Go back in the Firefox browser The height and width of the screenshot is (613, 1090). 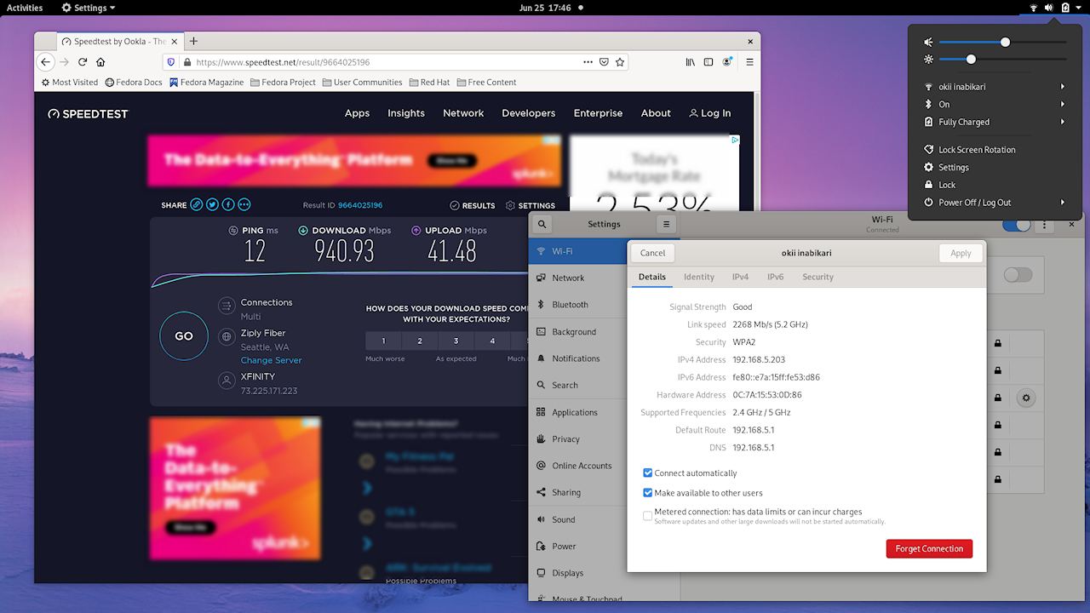point(46,62)
